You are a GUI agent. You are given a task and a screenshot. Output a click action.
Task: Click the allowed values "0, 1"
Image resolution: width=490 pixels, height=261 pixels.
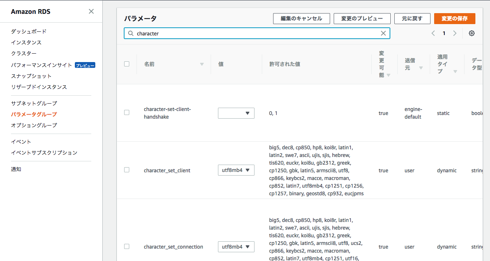[x=273, y=113]
